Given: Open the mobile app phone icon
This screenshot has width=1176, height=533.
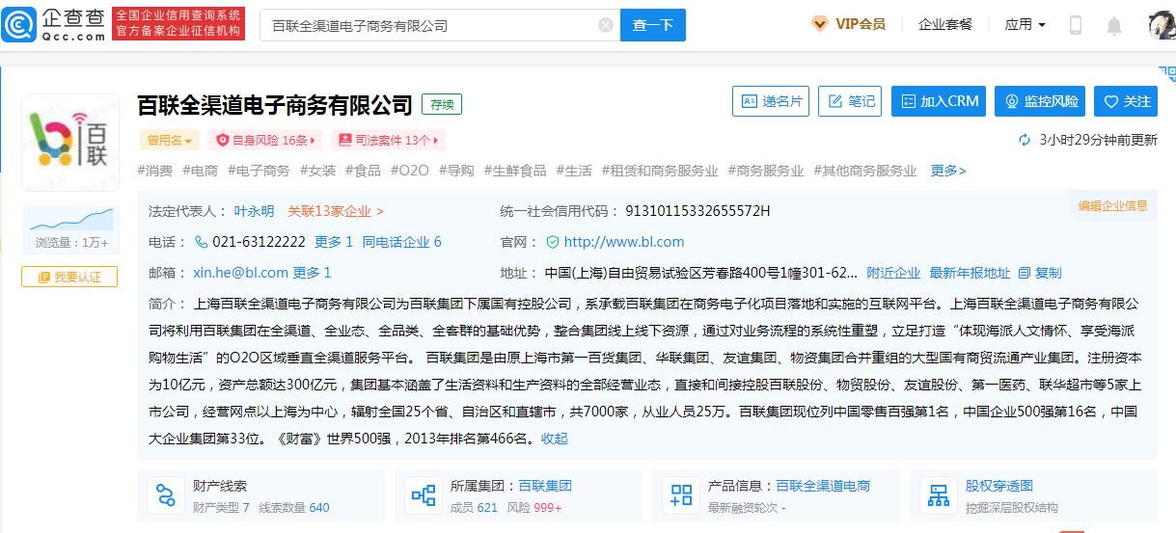Looking at the screenshot, I should pyautogui.click(x=1076, y=25).
